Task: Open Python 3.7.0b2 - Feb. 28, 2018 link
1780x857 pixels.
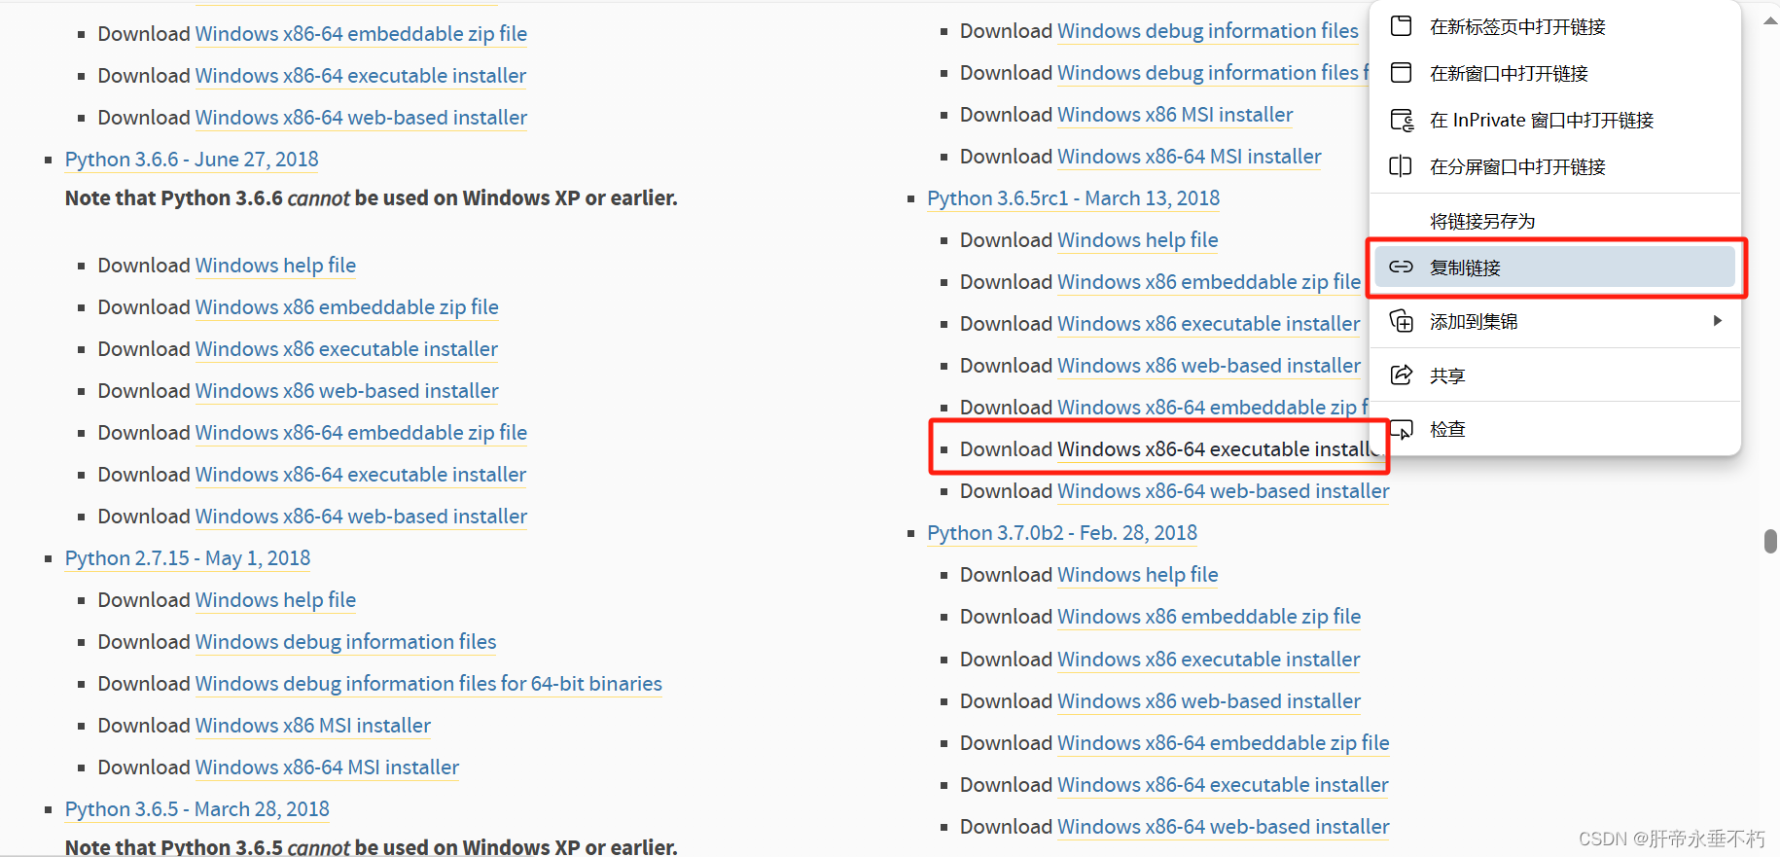Action: tap(1061, 533)
